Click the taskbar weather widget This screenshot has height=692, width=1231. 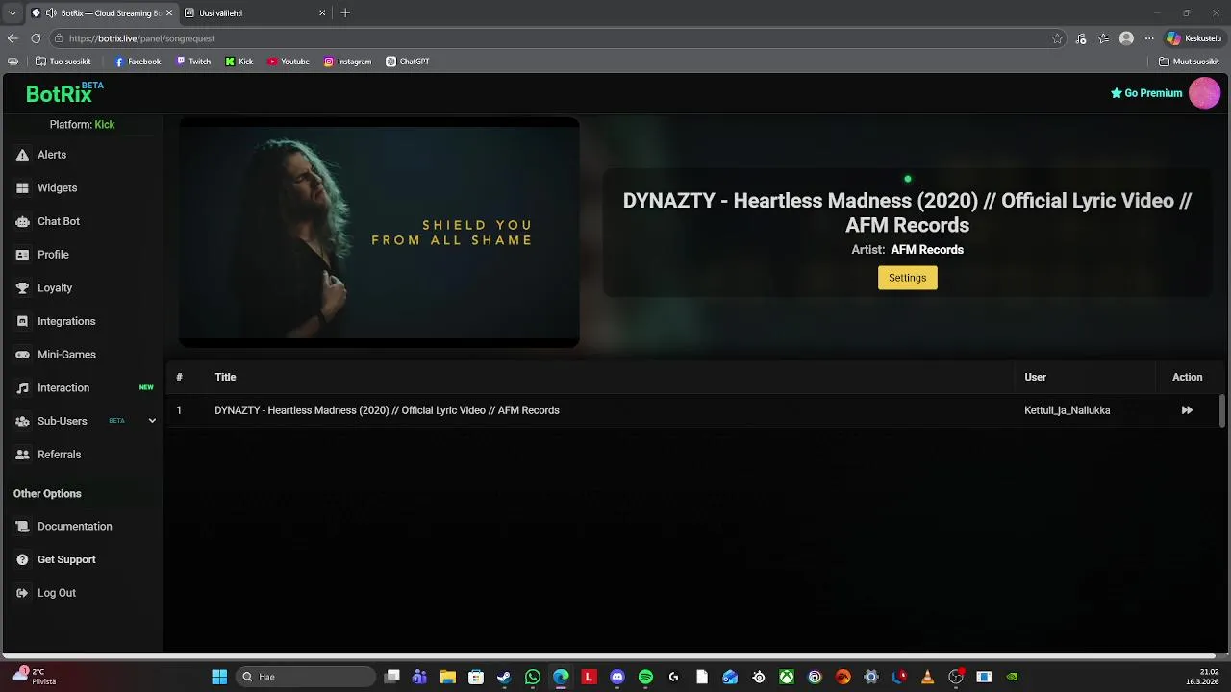[x=34, y=677]
